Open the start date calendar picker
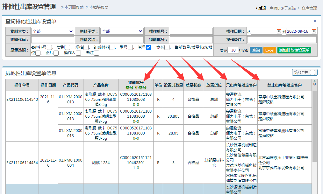323x194 pixels. point(279,31)
